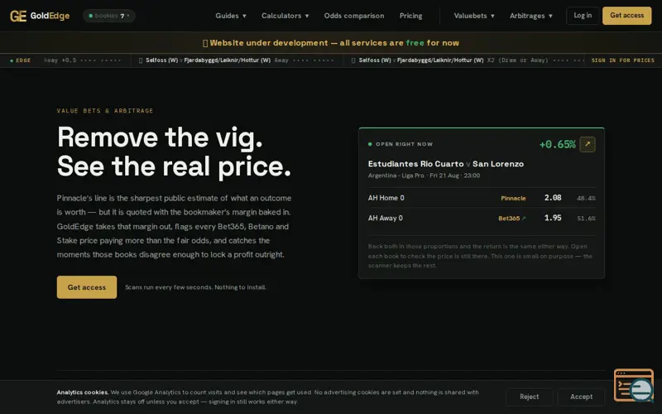This screenshot has width=662, height=414.
Task: Go to Odds comparison page
Action: (x=354, y=16)
